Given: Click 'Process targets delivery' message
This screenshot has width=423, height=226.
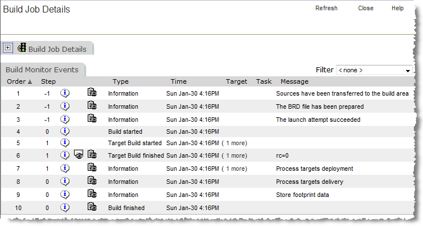Looking at the screenshot, I should click(x=310, y=182).
